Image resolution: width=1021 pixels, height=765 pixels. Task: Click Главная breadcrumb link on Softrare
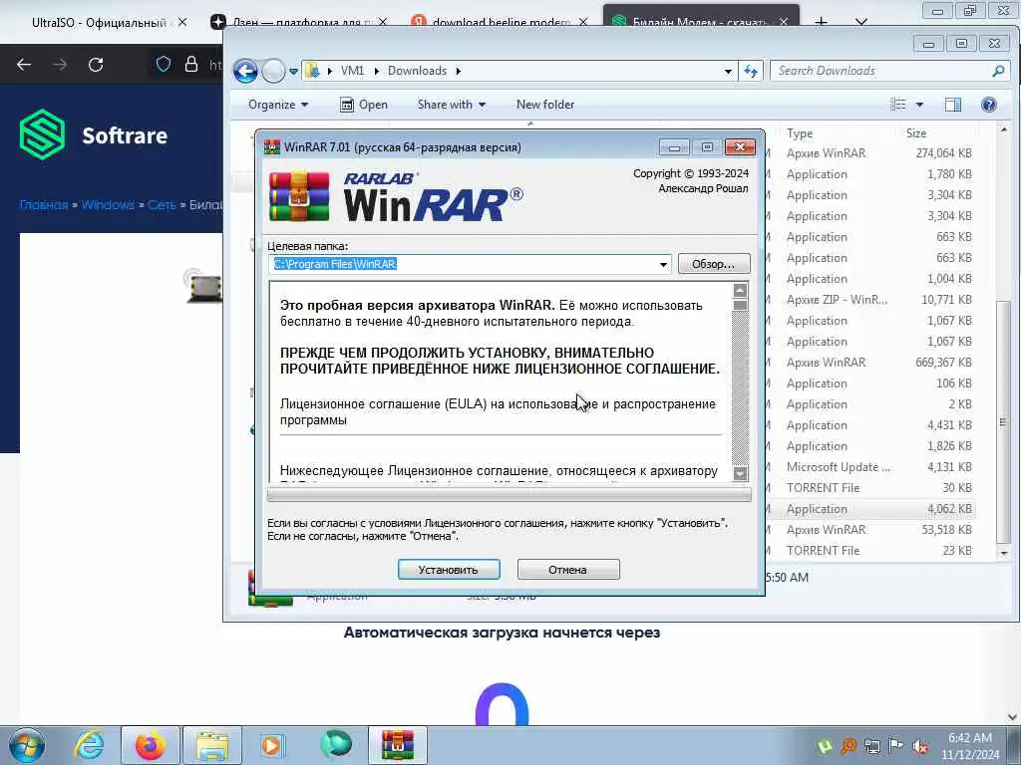point(44,204)
